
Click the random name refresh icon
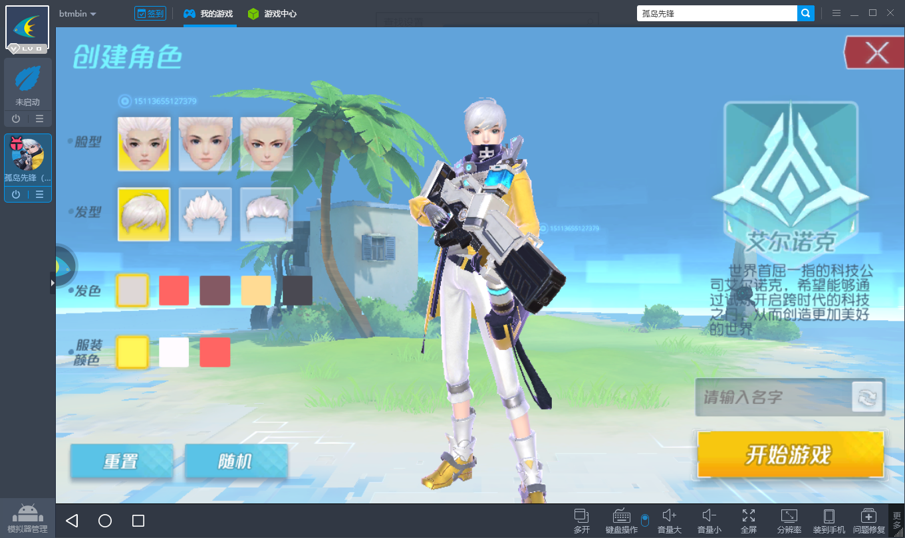868,397
